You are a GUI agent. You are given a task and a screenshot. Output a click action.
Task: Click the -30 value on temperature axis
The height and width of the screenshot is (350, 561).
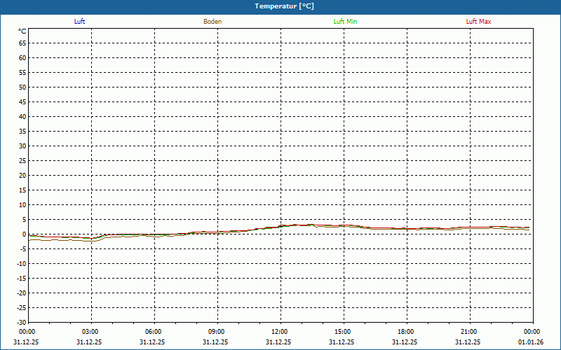tap(22, 323)
